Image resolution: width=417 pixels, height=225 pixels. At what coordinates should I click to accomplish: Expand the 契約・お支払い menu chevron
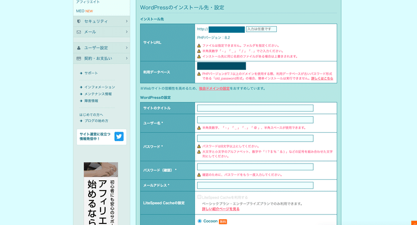click(x=127, y=58)
